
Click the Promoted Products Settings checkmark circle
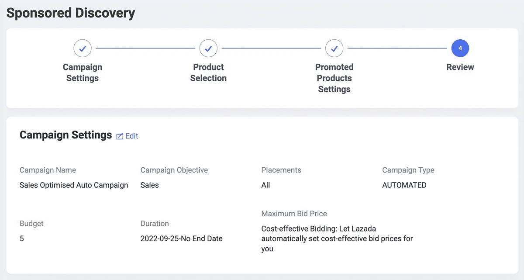334,48
